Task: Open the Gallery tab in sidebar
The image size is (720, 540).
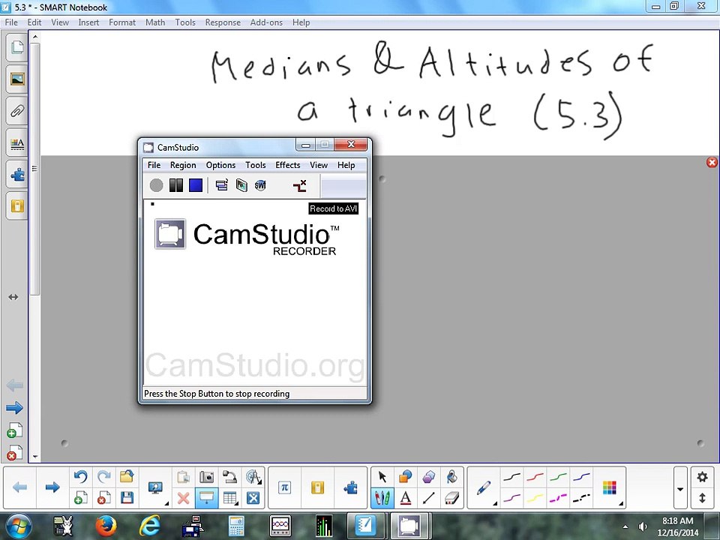Action: (x=17, y=79)
